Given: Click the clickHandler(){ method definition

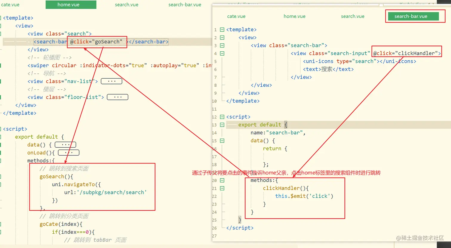Looking at the screenshot, I should tap(286, 188).
